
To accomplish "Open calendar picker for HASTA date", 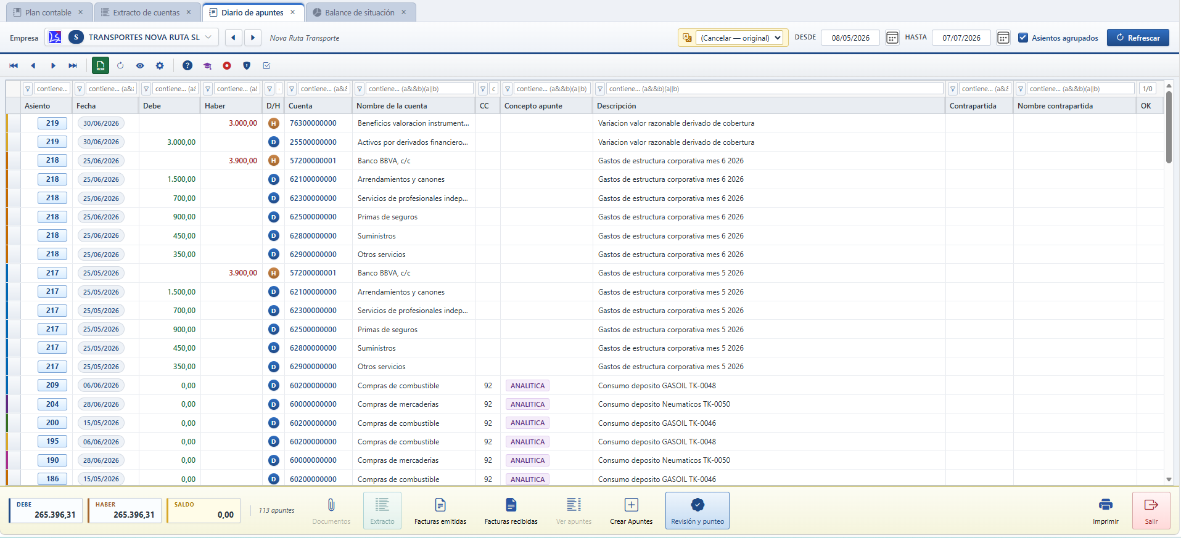I will (x=1003, y=38).
